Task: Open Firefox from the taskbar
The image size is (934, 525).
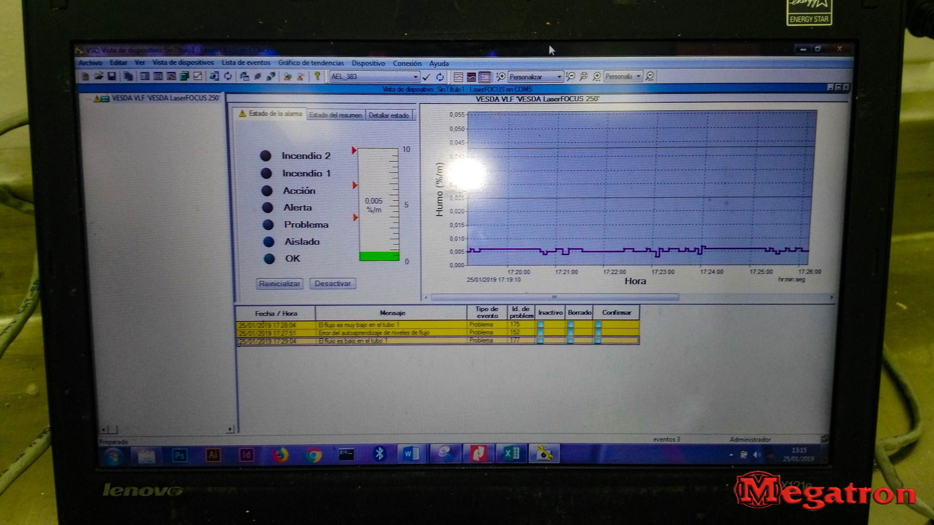Action: 280,454
